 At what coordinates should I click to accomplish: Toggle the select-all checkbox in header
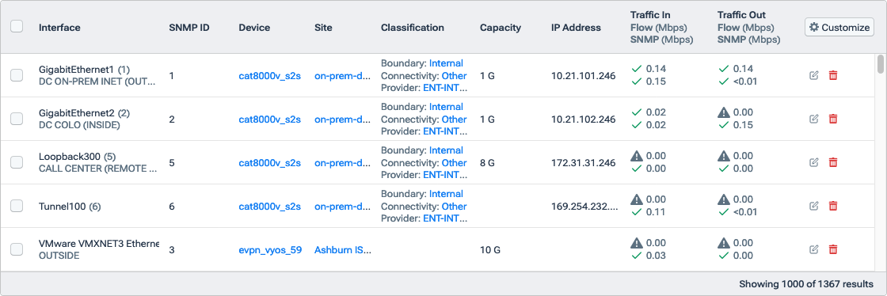(x=17, y=27)
